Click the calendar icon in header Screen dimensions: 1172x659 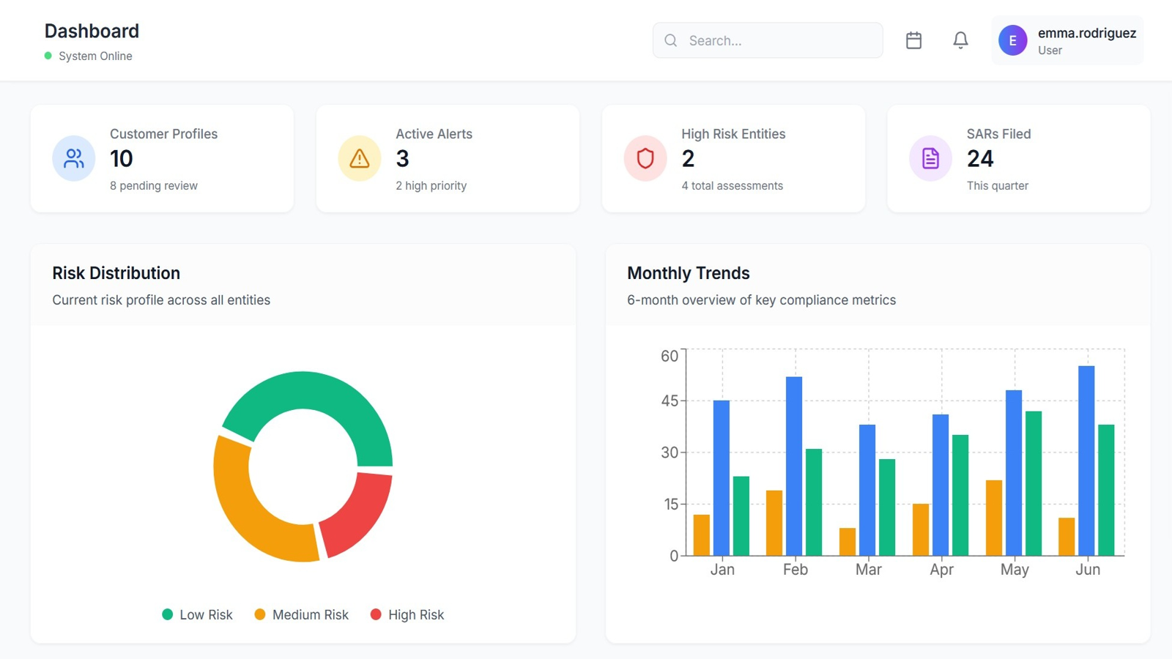[x=913, y=40]
